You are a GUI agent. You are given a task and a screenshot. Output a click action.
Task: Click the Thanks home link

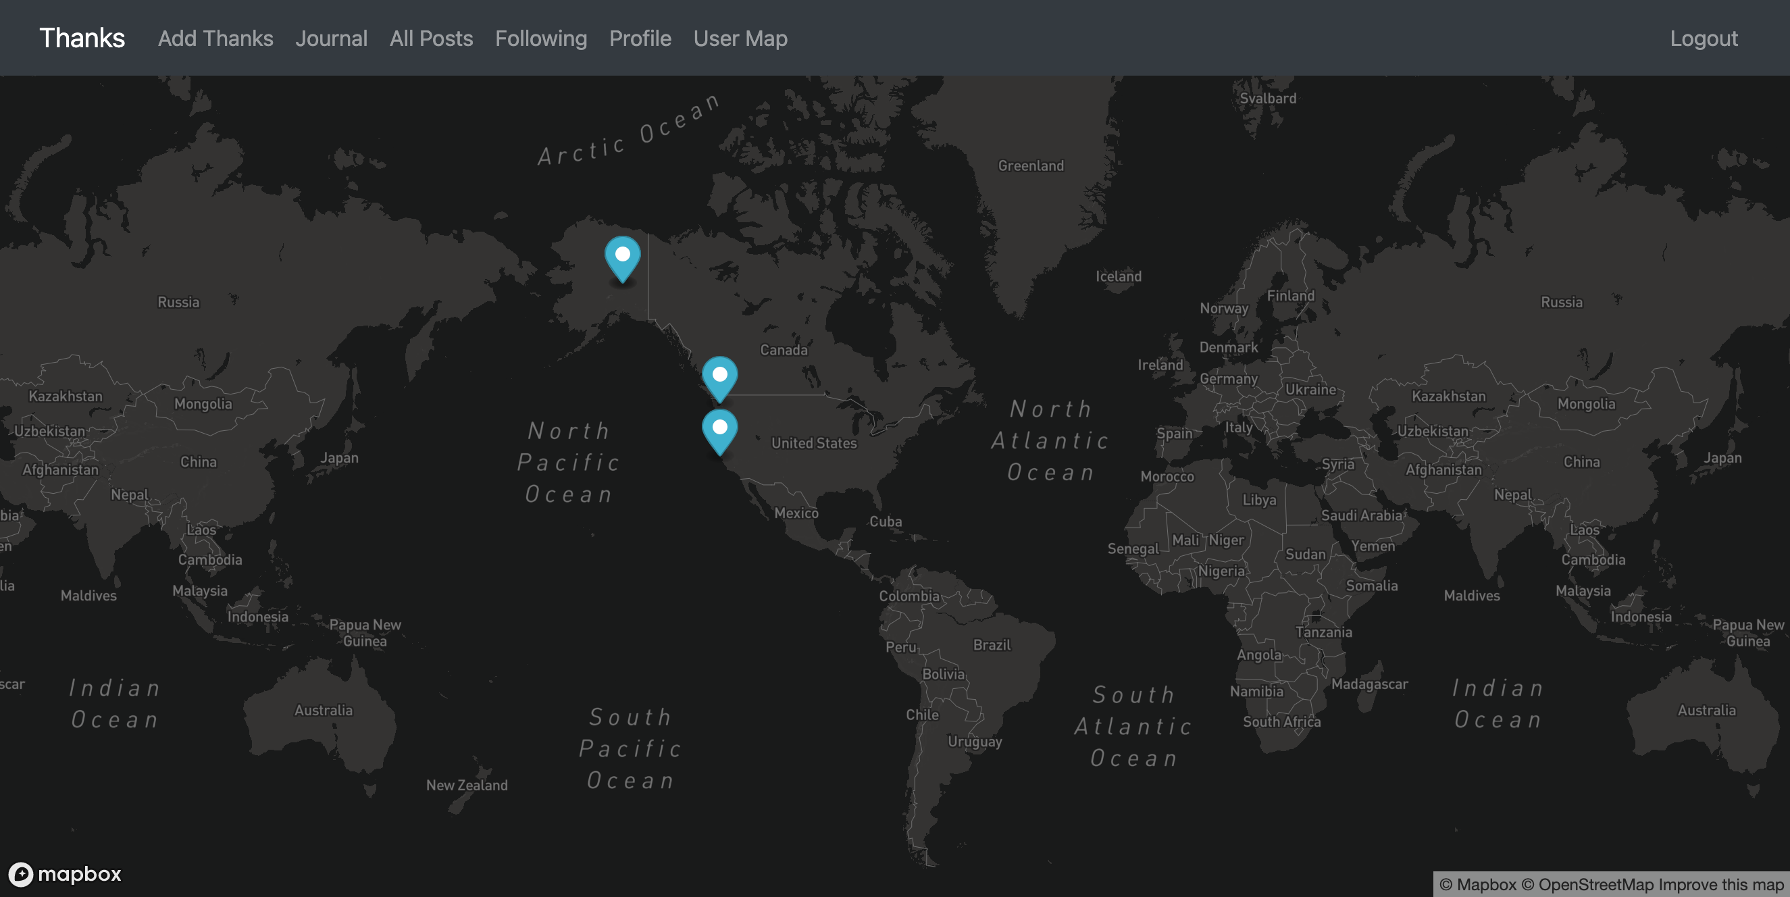coord(81,38)
